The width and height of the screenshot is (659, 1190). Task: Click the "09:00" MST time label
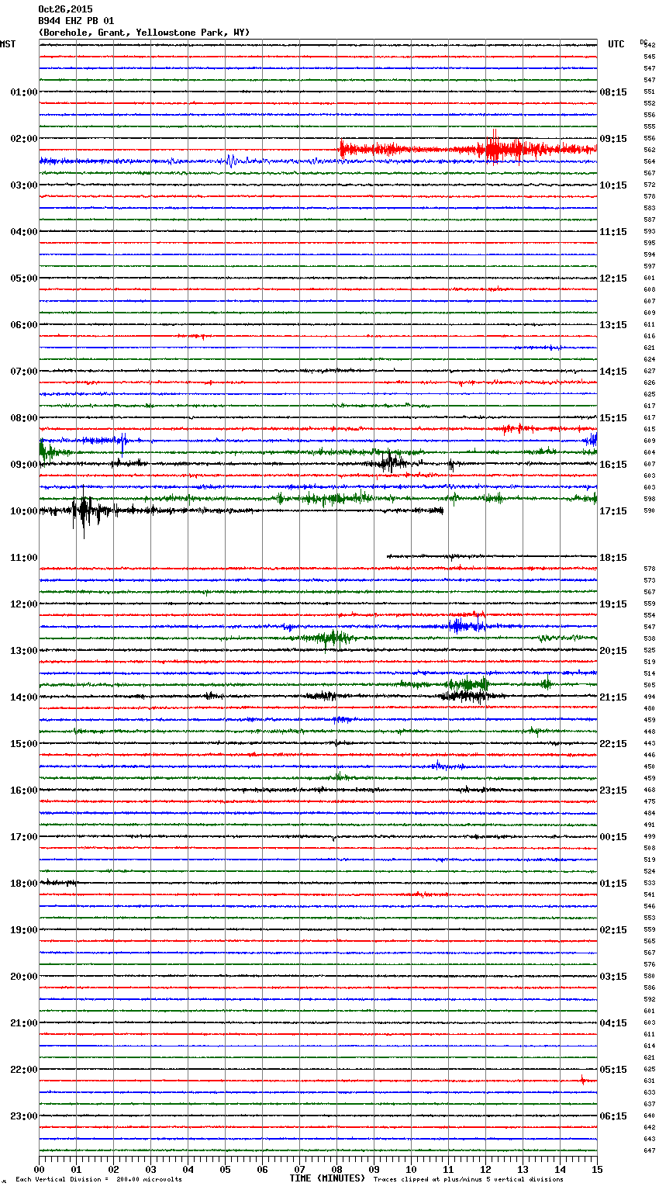click(24, 465)
